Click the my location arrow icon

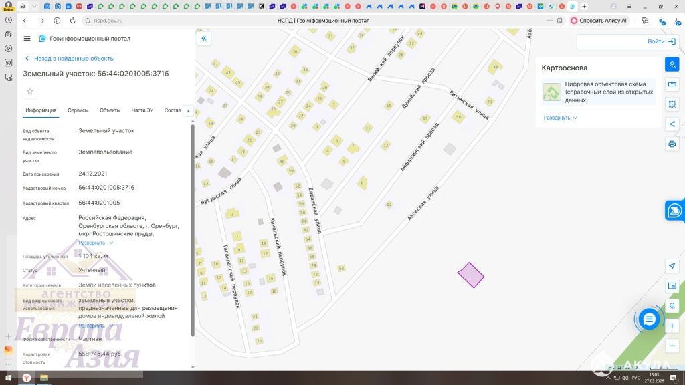(x=672, y=266)
